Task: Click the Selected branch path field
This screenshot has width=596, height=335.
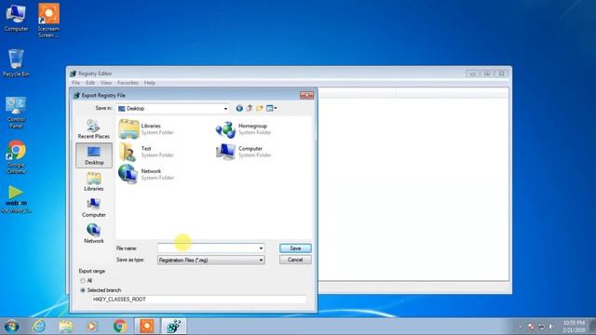Action: [198, 300]
